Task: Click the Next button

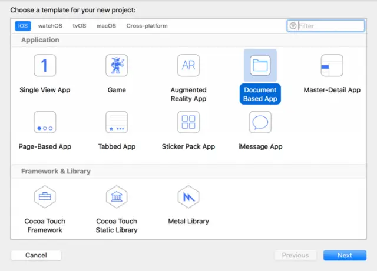Action: pos(345,255)
